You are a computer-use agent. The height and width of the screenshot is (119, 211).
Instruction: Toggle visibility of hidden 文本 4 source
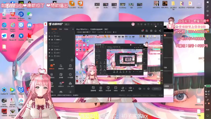pos(49,33)
